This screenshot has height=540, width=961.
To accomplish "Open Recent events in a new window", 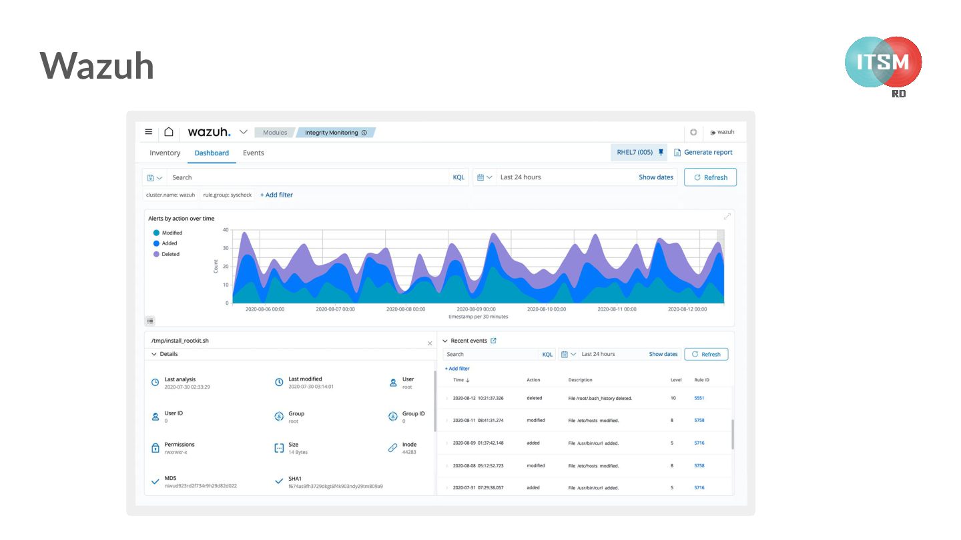I will pyautogui.click(x=493, y=341).
